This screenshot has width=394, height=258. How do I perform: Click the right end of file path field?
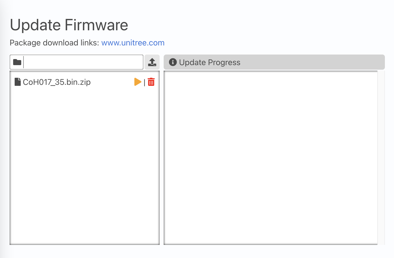click(138, 62)
